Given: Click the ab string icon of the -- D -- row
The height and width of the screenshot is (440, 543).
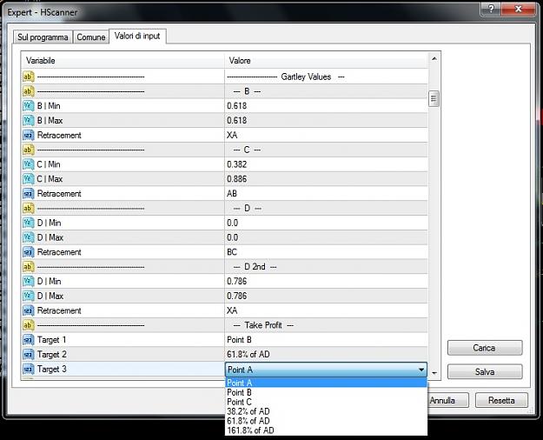Looking at the screenshot, I should 29,208.
